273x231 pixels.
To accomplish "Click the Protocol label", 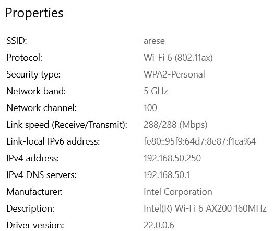I will click(x=24, y=58).
